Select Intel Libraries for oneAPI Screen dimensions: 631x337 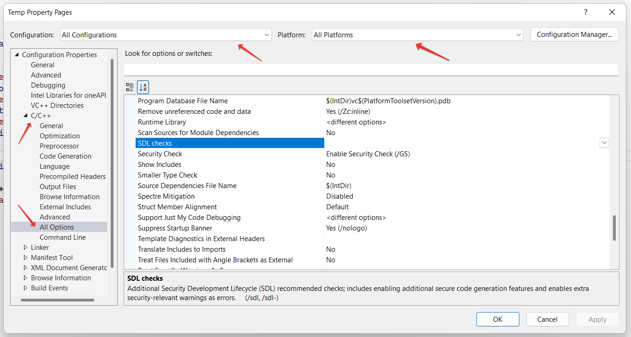(68, 95)
